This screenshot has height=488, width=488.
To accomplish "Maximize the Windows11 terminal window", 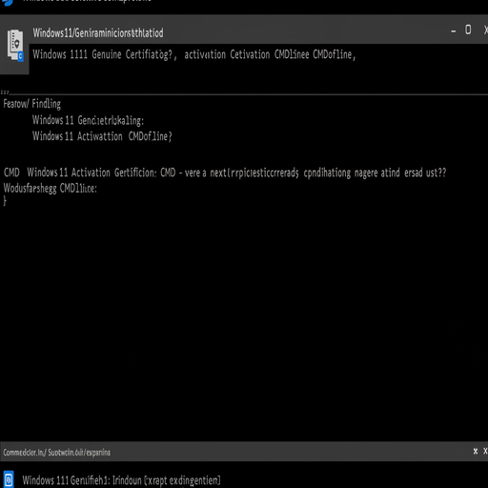I will click(468, 30).
